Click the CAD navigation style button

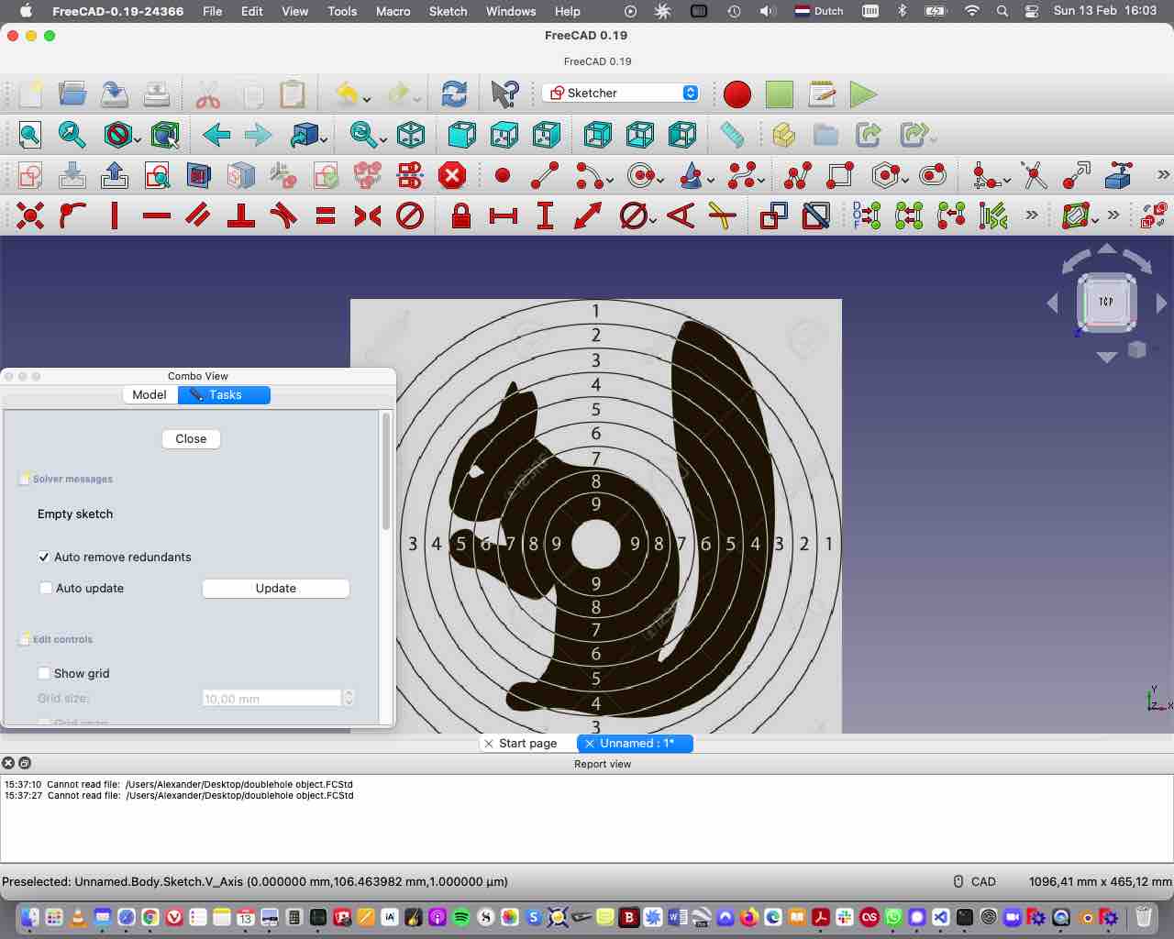click(x=975, y=881)
